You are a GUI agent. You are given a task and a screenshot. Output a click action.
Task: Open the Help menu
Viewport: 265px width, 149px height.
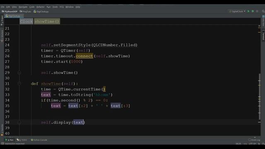click(78, 7)
